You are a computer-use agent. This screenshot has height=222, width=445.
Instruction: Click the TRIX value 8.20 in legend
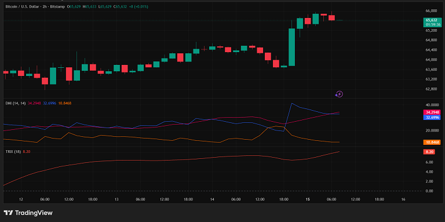[x=27, y=152]
